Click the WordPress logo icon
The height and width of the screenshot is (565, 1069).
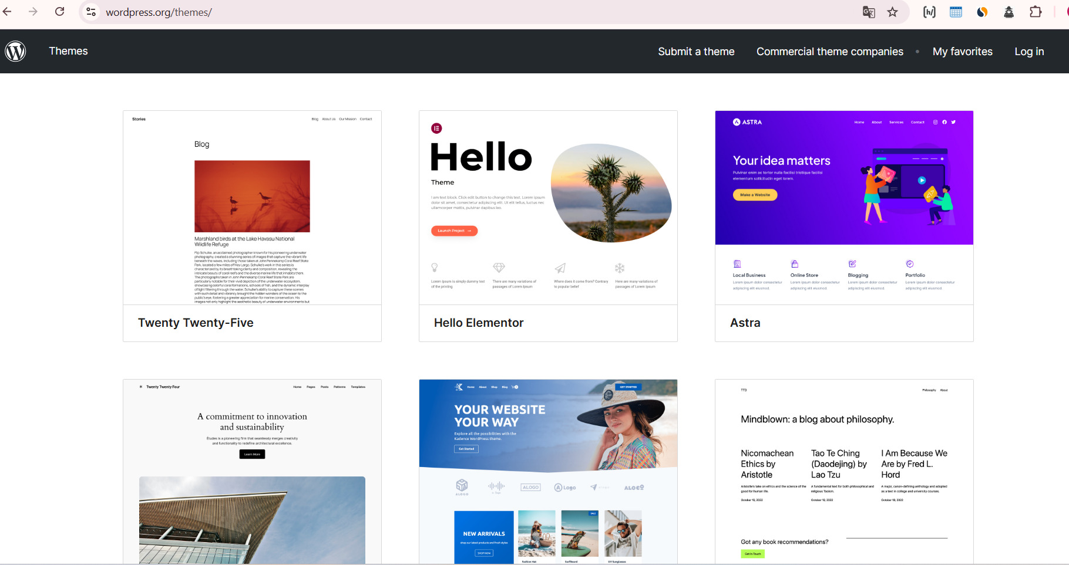15,52
